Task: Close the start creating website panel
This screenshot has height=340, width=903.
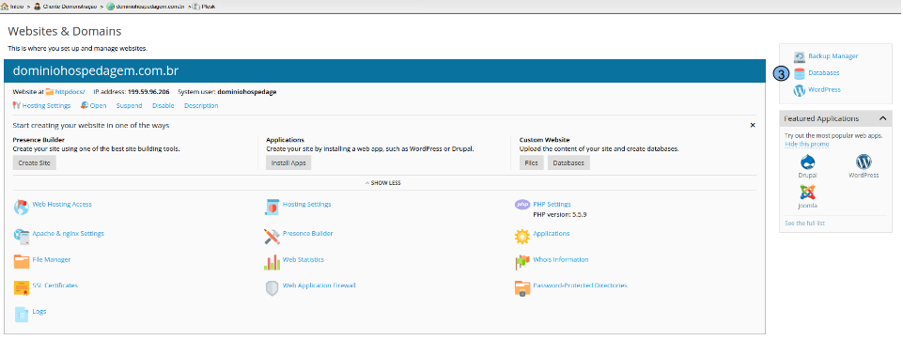Action: [x=753, y=125]
